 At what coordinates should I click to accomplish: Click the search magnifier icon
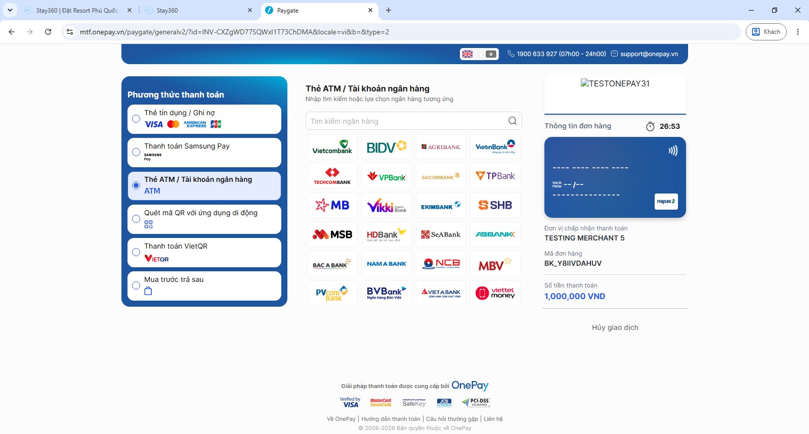pos(513,121)
